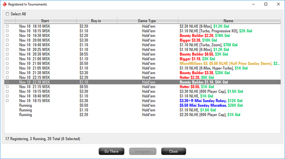The image size is (285, 159).
Task: Sort by the Name column header
Action: 229,21
